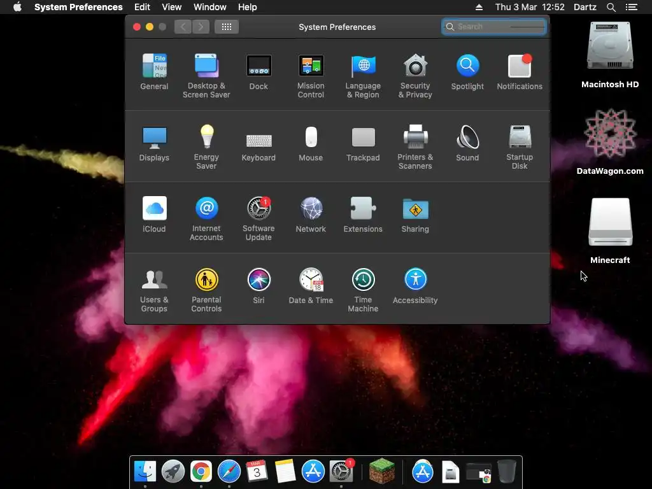652x489 pixels.
Task: Open Users & Groups pane
Action: pyautogui.click(x=154, y=290)
